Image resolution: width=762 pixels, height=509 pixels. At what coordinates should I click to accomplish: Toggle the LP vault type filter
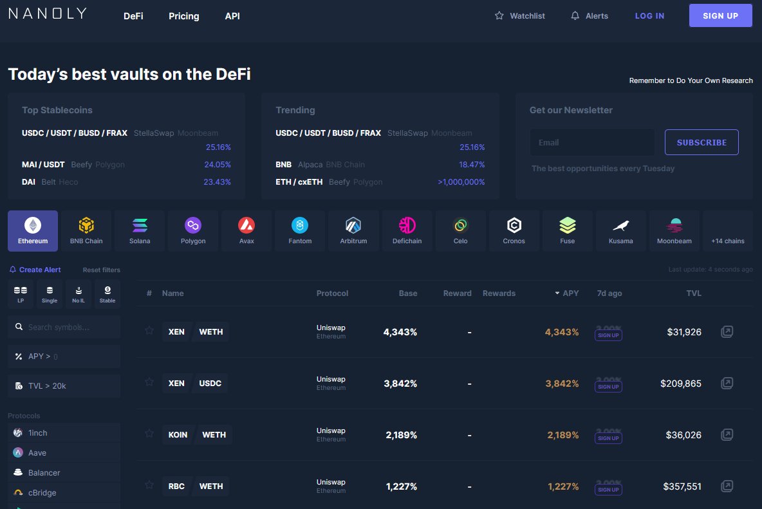click(x=21, y=294)
